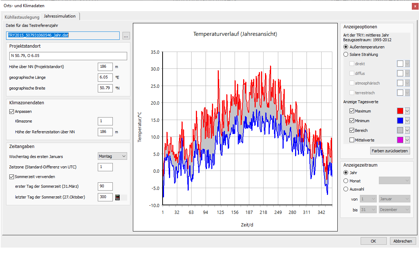Image resolution: width=419 pixels, height=268 pixels.
Task: Select the Monat display period option
Action: click(x=346, y=181)
